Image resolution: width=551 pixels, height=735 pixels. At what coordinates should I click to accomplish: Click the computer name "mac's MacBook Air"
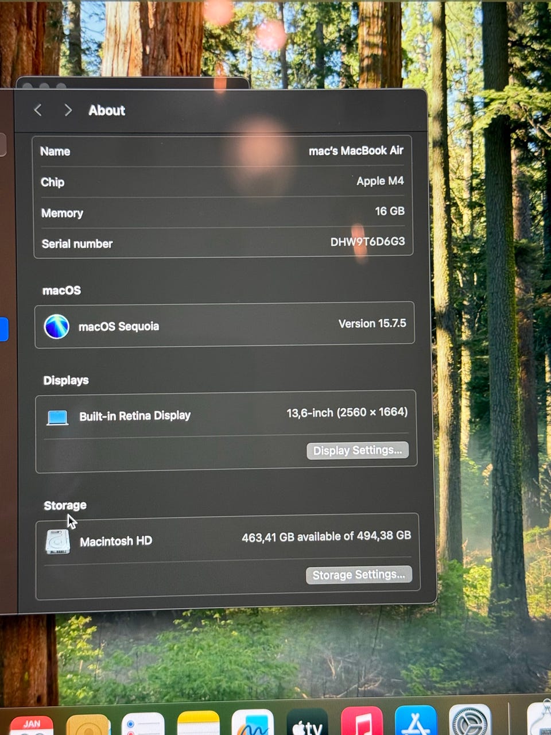click(x=356, y=150)
